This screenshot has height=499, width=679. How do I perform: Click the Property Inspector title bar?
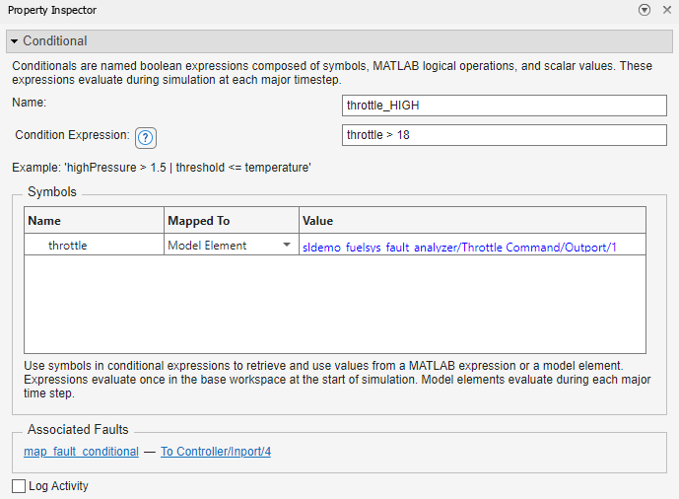[x=296, y=10]
